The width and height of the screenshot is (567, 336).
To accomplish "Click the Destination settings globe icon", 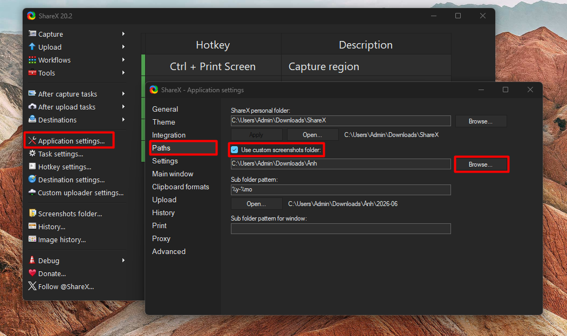I will click(32, 179).
